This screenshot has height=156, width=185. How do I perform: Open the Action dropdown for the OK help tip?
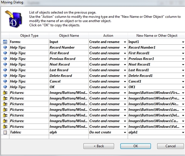pyautogui.click(x=125, y=87)
